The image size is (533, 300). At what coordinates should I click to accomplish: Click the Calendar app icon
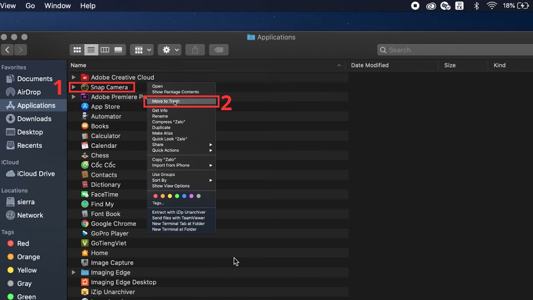pyautogui.click(x=85, y=146)
